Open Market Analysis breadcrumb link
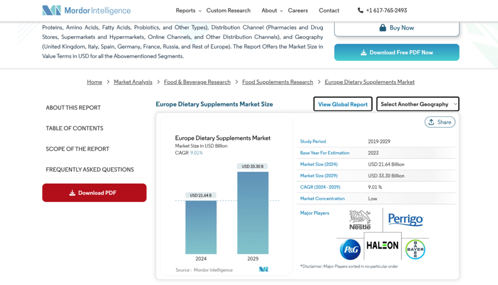This screenshot has width=498, height=285. 133,82
